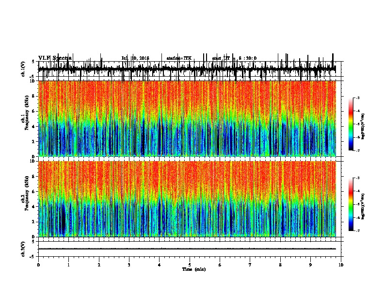Click time axis tick label "7"
Screen dimensions: 384x297
[250, 265]
